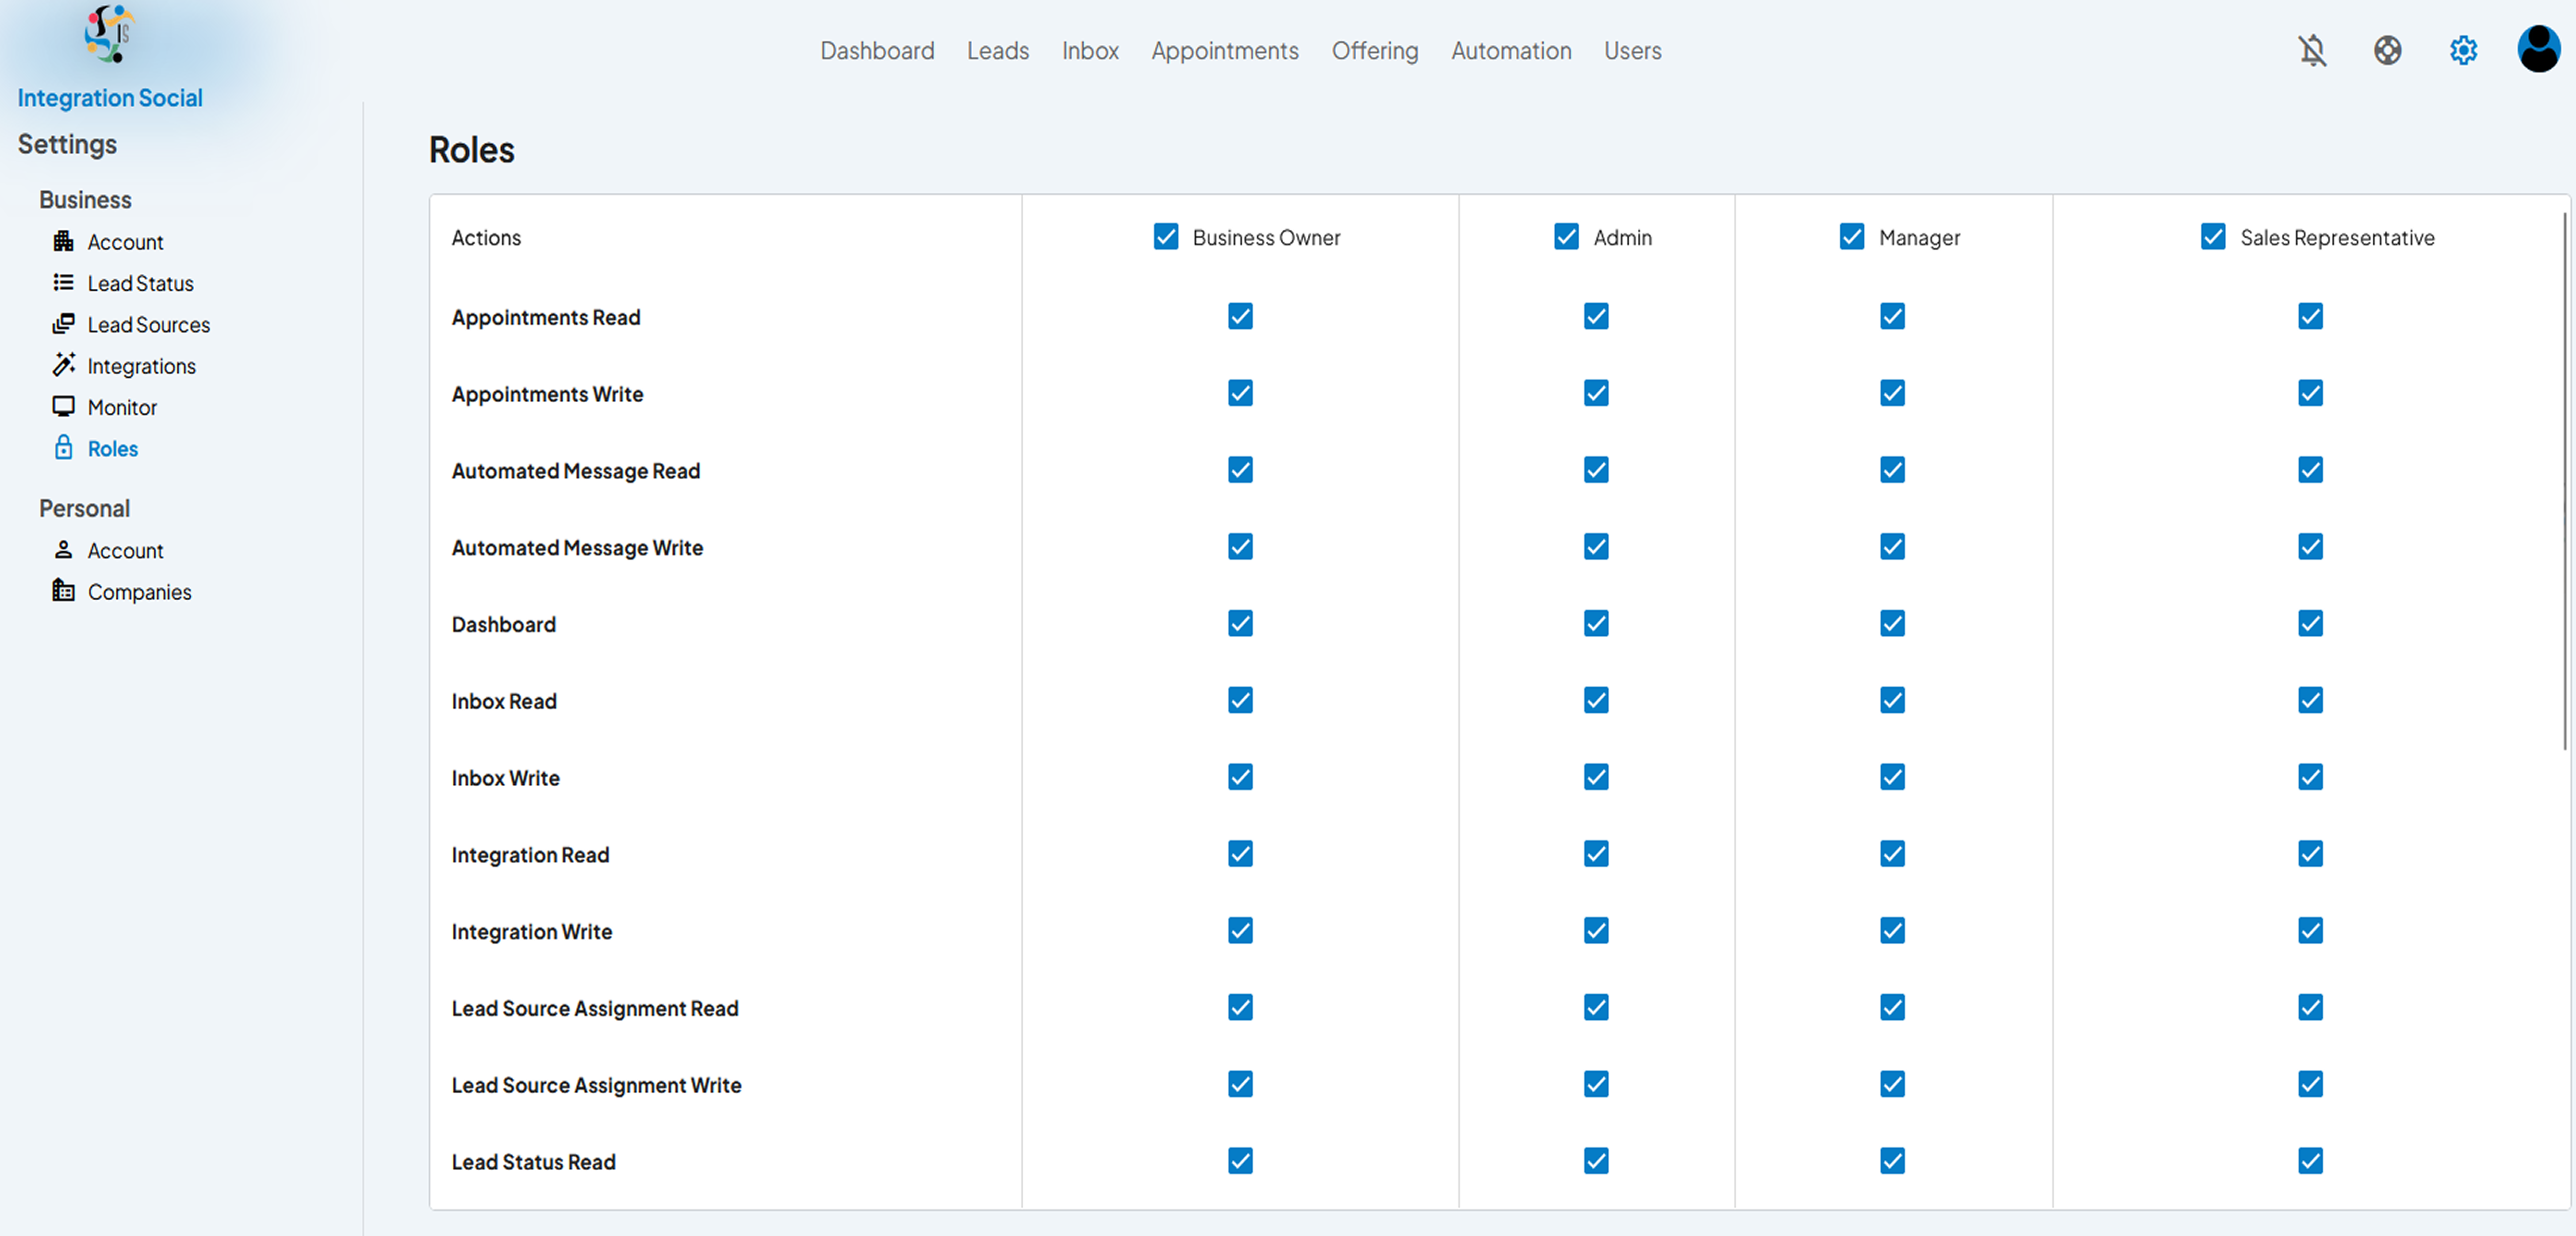Image resolution: width=2576 pixels, height=1236 pixels.
Task: Open Lead Sources settings link
Action: click(x=148, y=325)
